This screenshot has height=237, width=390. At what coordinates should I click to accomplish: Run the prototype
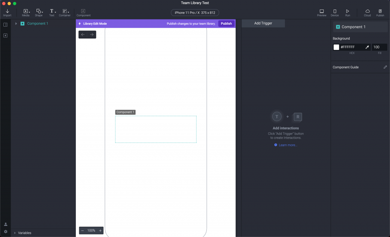(347, 13)
